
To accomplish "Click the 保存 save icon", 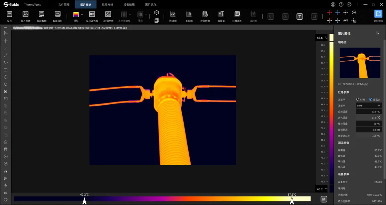I will click(9, 14).
